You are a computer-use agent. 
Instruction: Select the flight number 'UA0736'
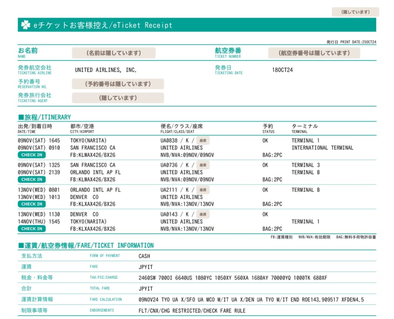point(169,165)
